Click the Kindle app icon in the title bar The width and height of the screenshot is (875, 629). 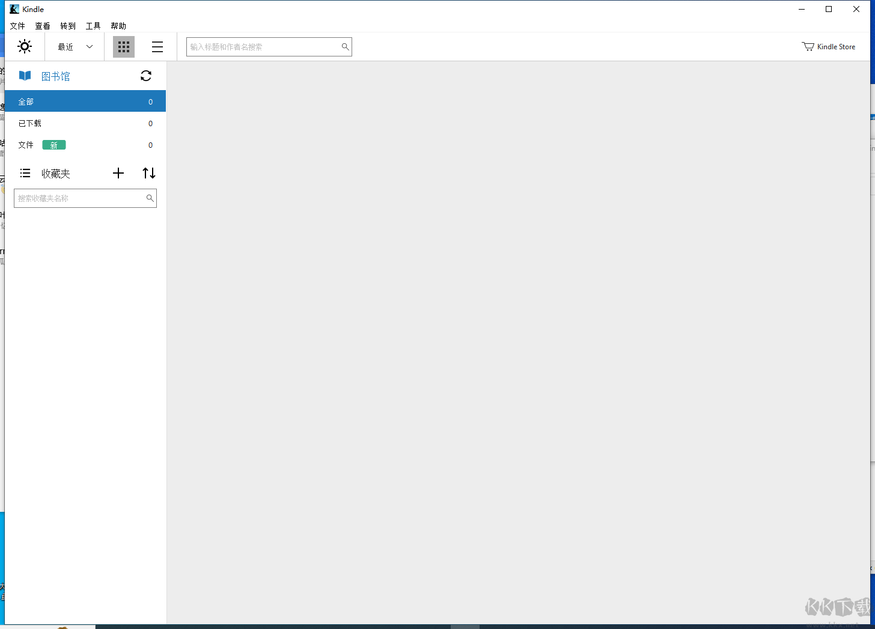coord(14,9)
